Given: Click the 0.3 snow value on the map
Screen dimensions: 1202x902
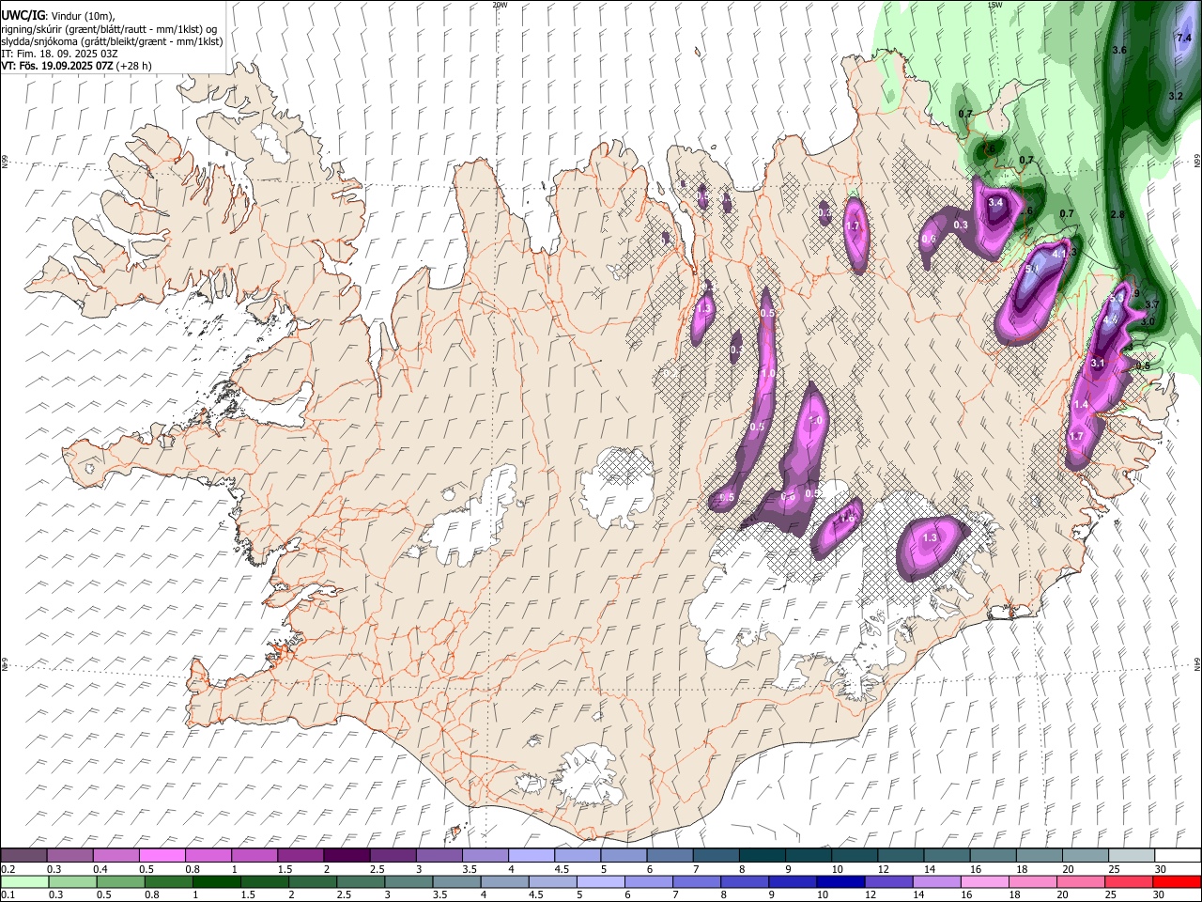Looking at the screenshot, I should (961, 225).
